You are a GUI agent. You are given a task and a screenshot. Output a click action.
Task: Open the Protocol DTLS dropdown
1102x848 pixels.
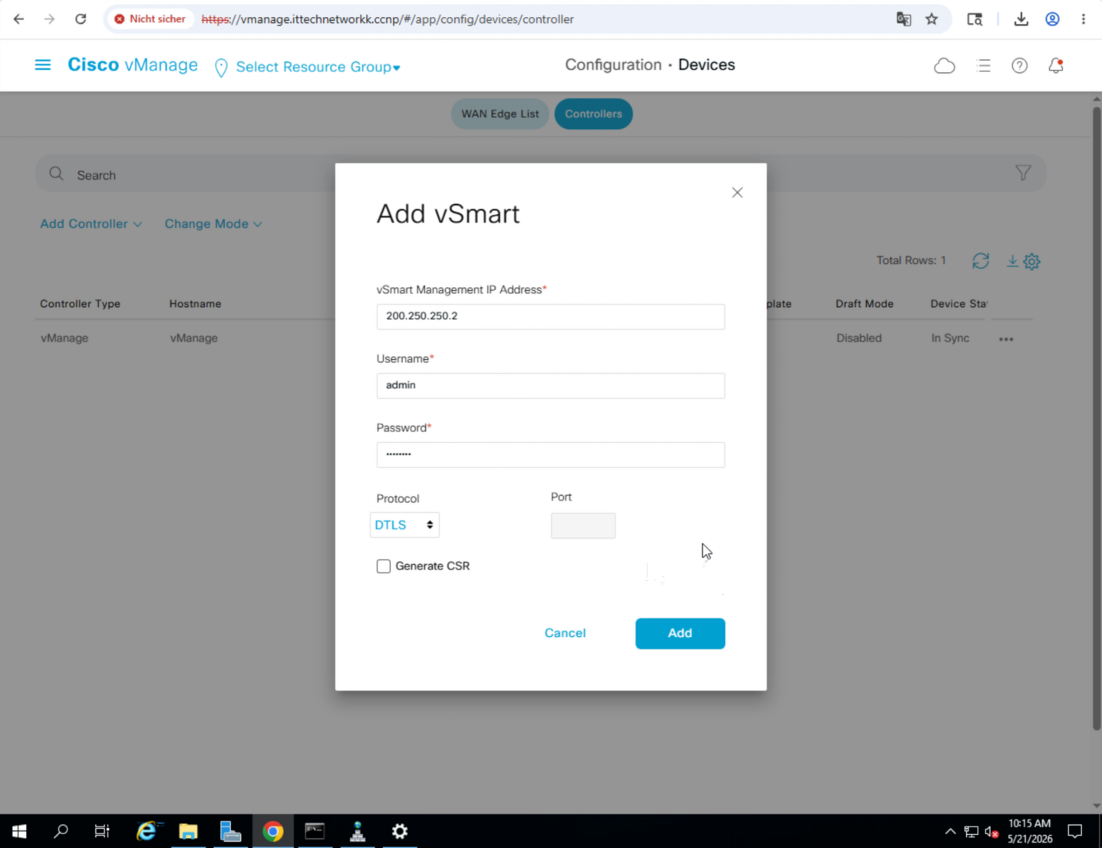pos(404,525)
